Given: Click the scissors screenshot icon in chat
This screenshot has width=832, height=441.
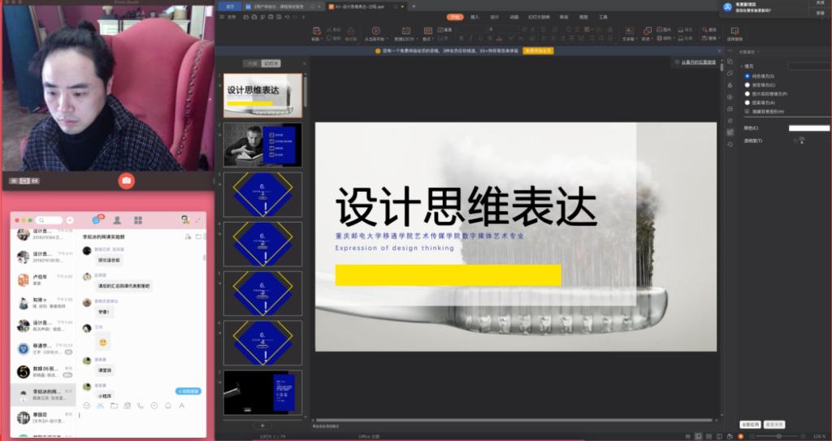Looking at the screenshot, I should [100, 405].
